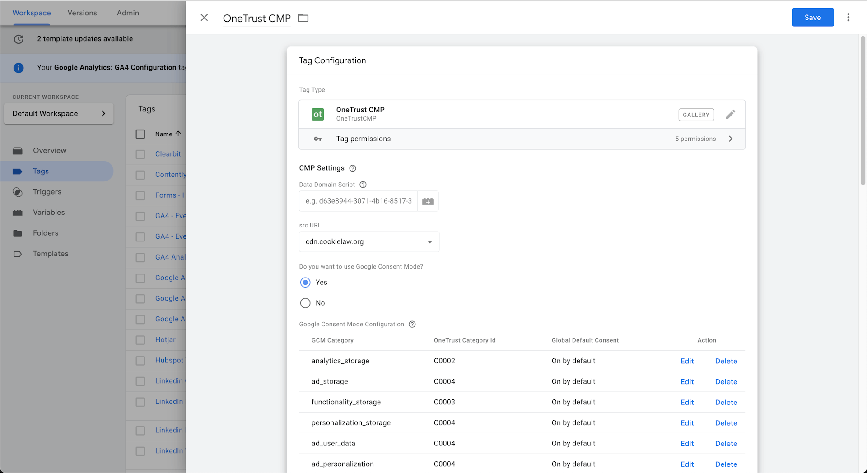The height and width of the screenshot is (473, 867).
Task: Click the blue info icon in notification
Action: tap(19, 68)
